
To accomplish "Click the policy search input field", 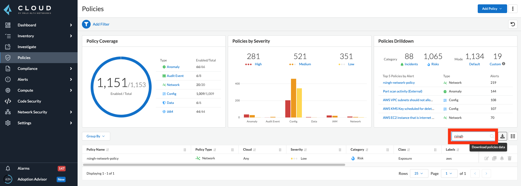I will click(471, 136).
